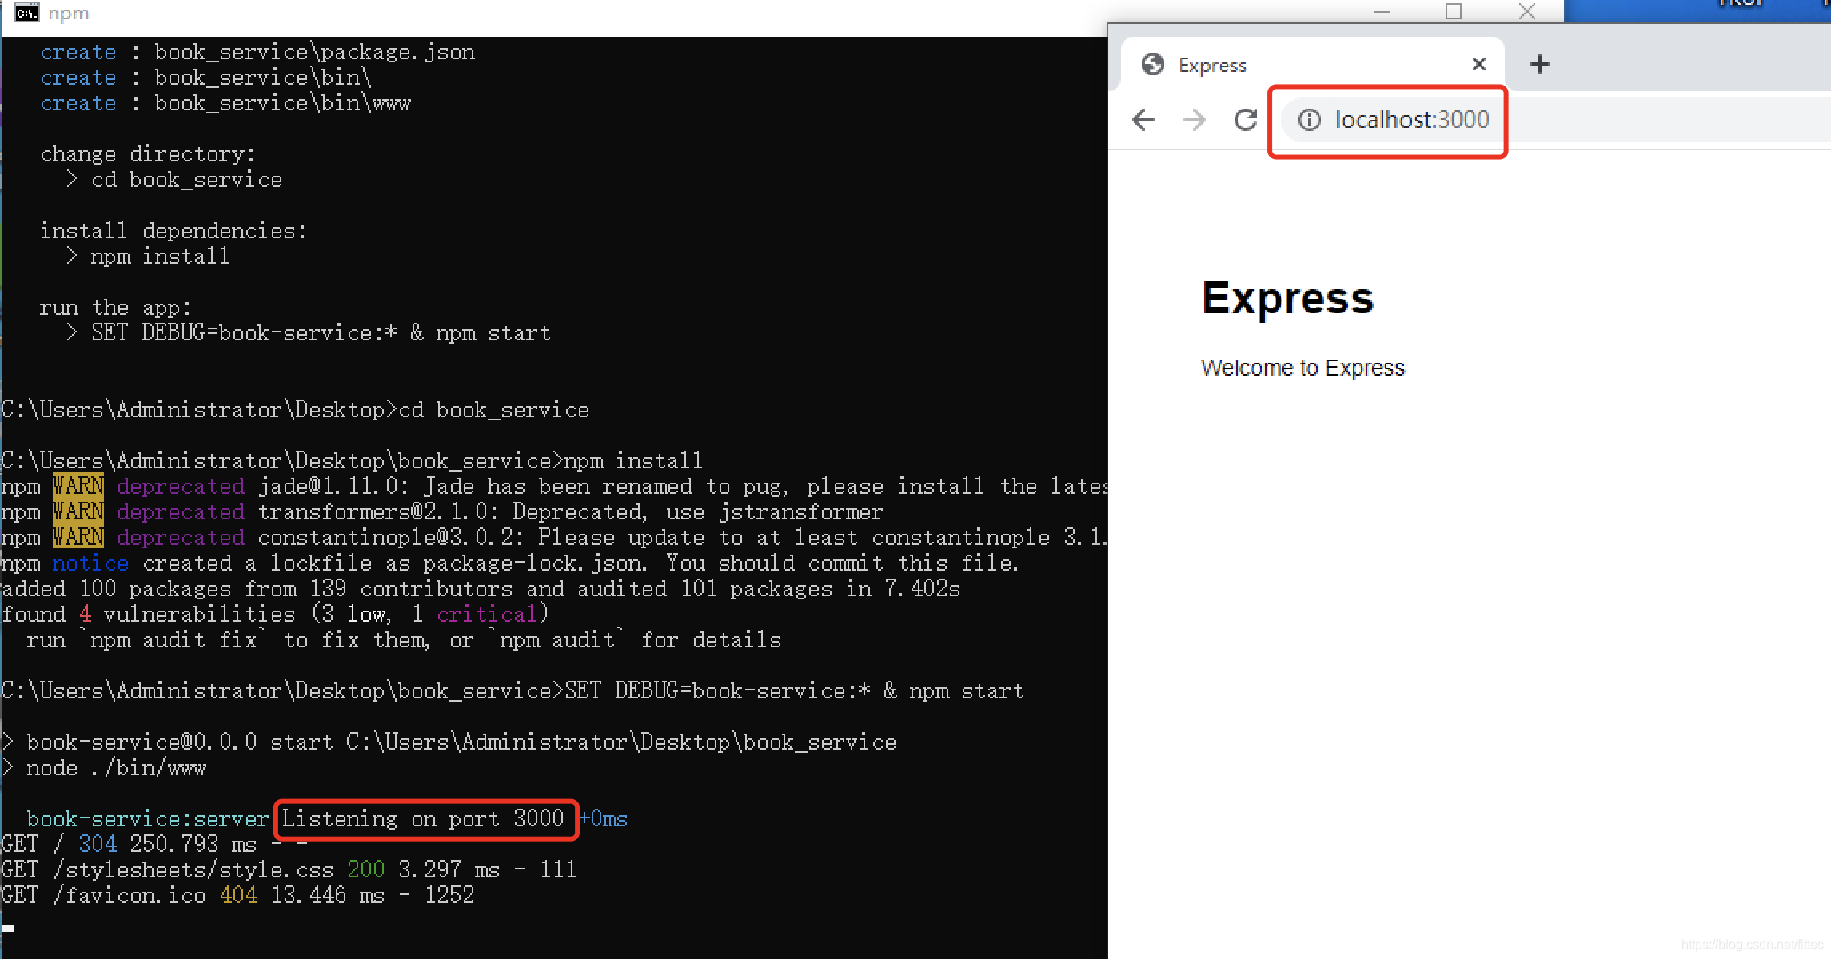
Task: Close the npm terminal window
Action: coord(1527,12)
